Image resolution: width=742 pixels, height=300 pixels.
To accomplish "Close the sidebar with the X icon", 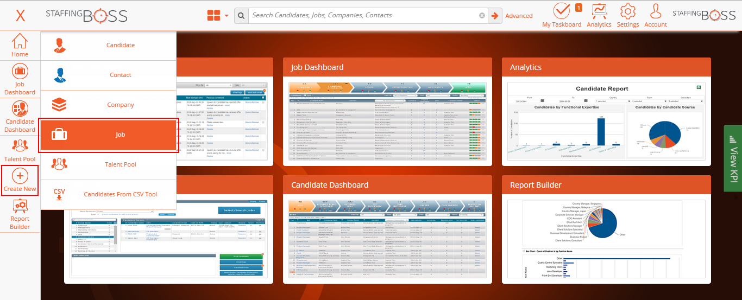I will 20,15.
